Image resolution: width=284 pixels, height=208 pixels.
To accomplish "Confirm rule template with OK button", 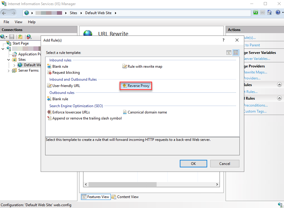I will pyautogui.click(x=193, y=163).
